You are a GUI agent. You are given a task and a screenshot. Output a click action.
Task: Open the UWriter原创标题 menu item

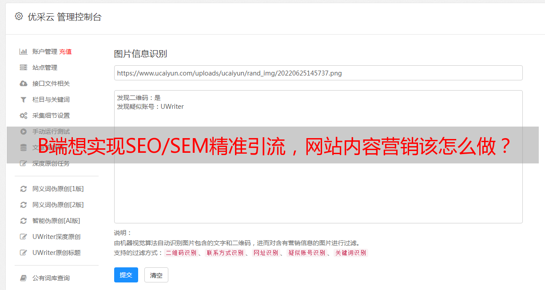click(x=56, y=253)
